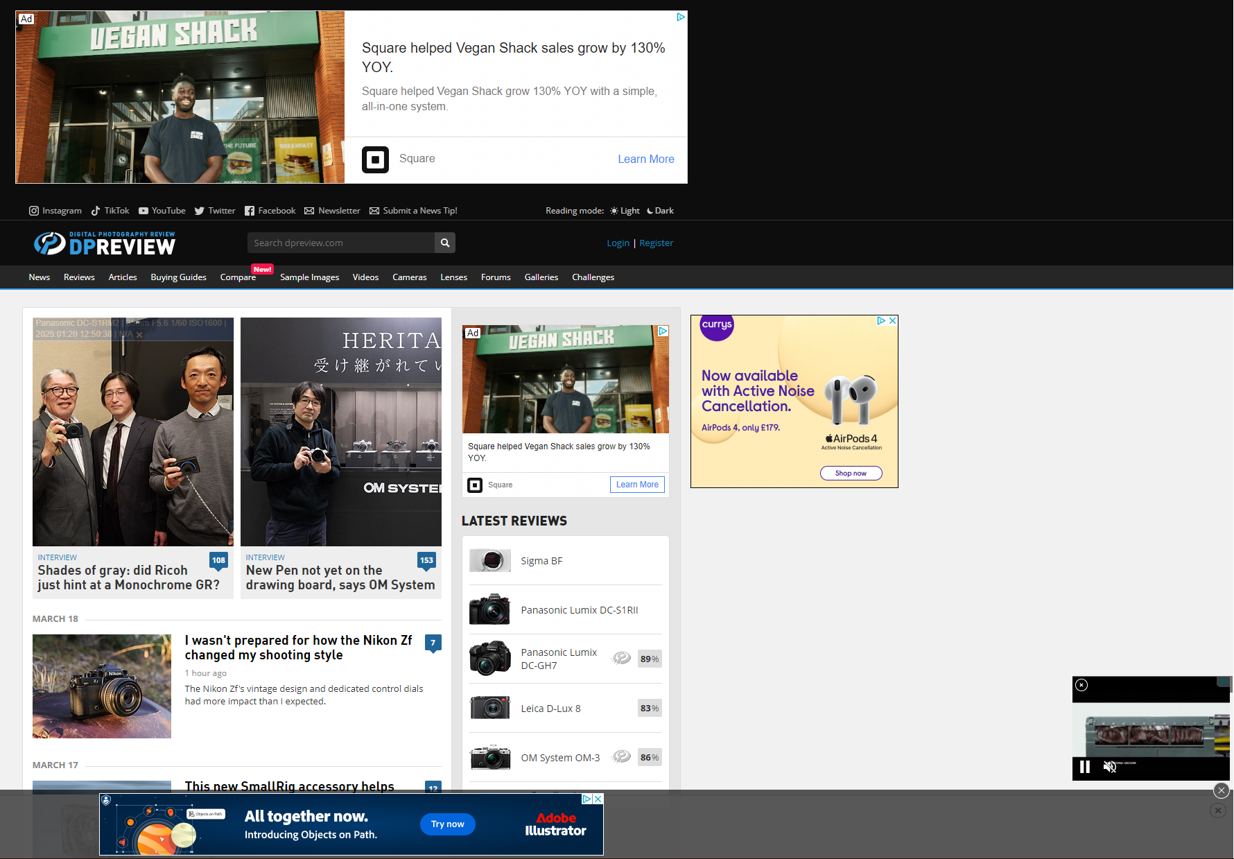Click Learn More in sidebar Square ad
This screenshot has width=1234, height=859.
click(x=637, y=485)
